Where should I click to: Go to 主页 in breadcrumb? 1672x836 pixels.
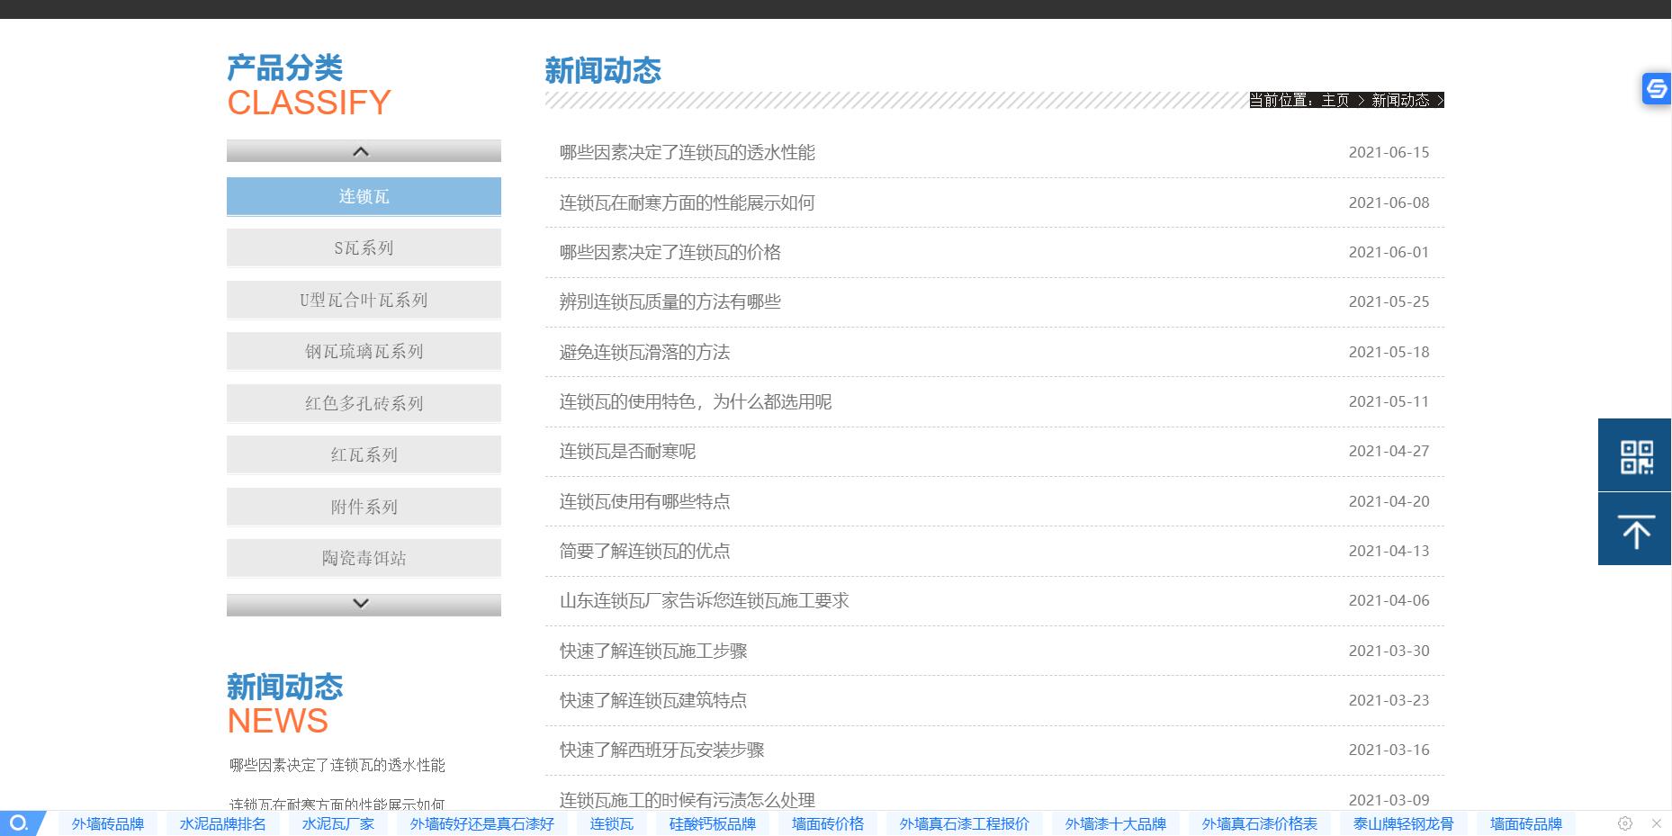coord(1335,100)
